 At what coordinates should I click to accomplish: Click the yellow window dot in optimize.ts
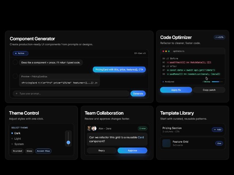pos(166,51)
